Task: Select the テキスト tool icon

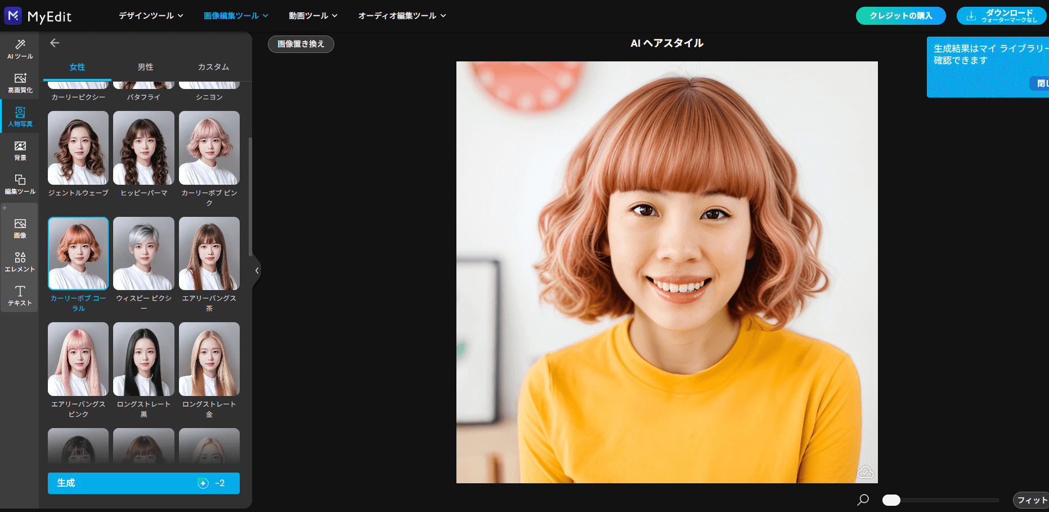Action: click(20, 295)
